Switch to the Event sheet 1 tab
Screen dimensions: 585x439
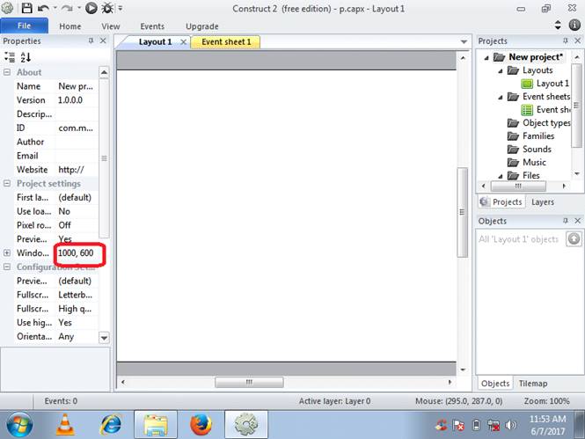(x=226, y=41)
